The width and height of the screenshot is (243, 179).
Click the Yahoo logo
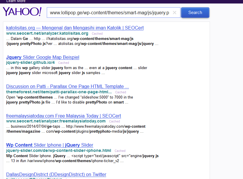(22, 12)
